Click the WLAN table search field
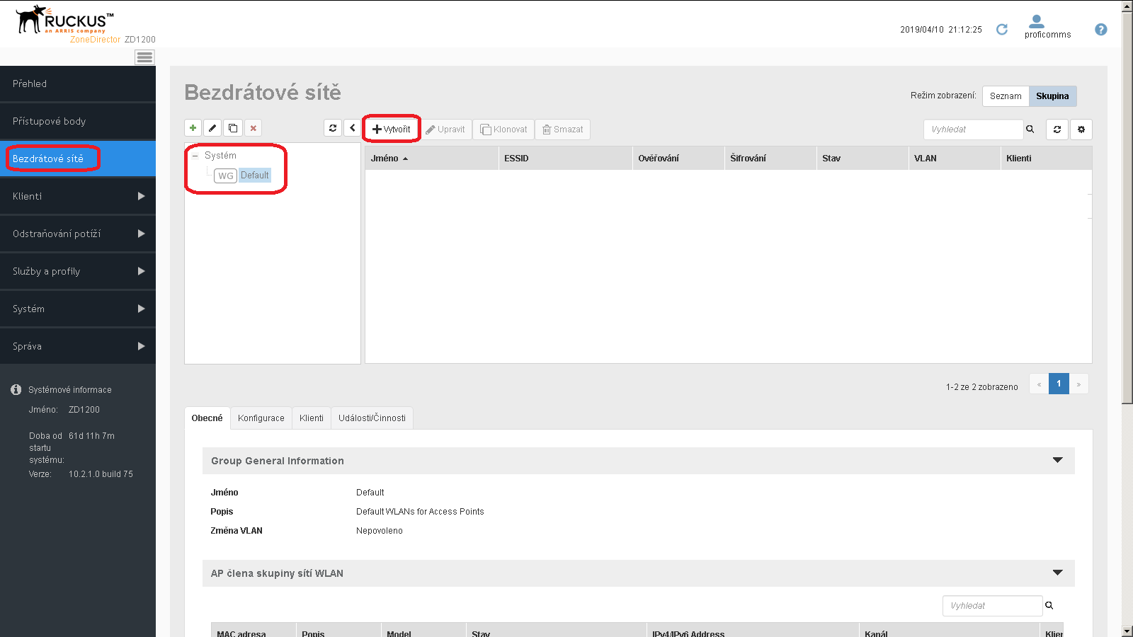This screenshot has height=637, width=1133. pos(973,130)
